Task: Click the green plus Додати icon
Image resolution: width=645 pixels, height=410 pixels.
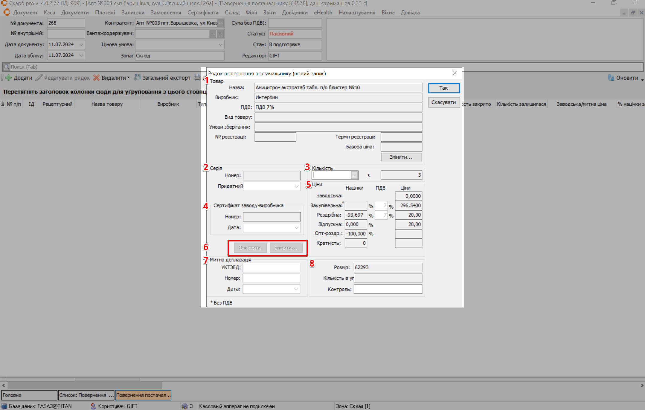Action: pyautogui.click(x=8, y=78)
